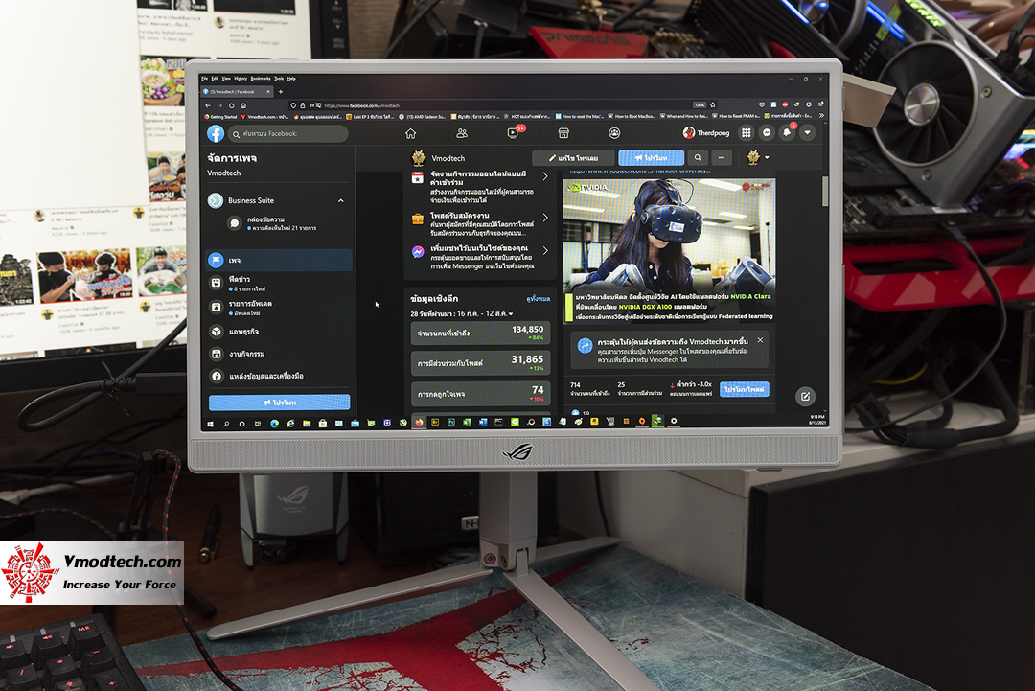Show more bookmarks overflow chevron
The image size is (1035, 691).
(x=821, y=116)
